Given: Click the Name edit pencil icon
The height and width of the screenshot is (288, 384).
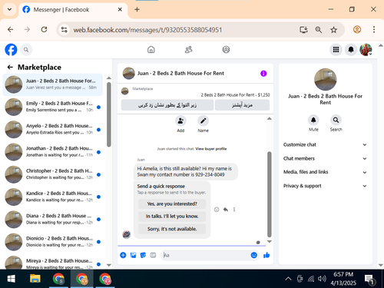Looking at the screenshot, I should click(203, 121).
